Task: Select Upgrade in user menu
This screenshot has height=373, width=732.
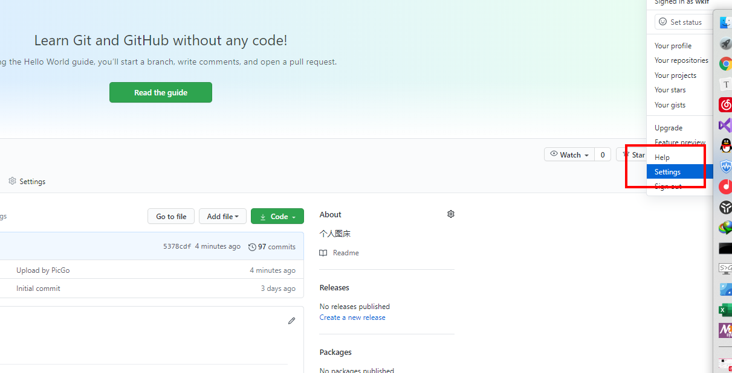Action: click(x=669, y=128)
